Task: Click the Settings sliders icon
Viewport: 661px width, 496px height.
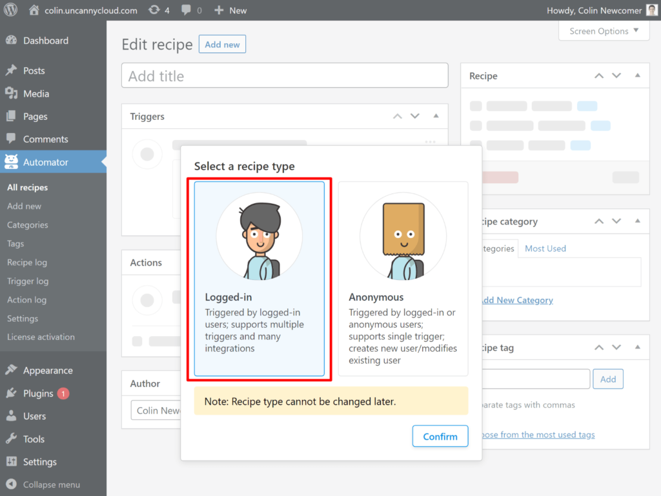Action: click(12, 461)
